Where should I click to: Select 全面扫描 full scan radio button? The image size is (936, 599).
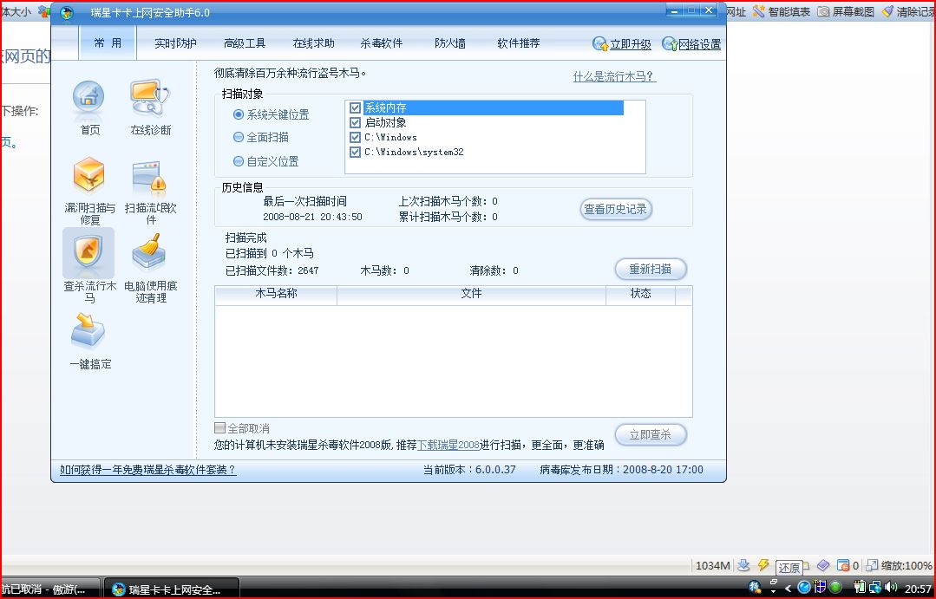(x=239, y=137)
